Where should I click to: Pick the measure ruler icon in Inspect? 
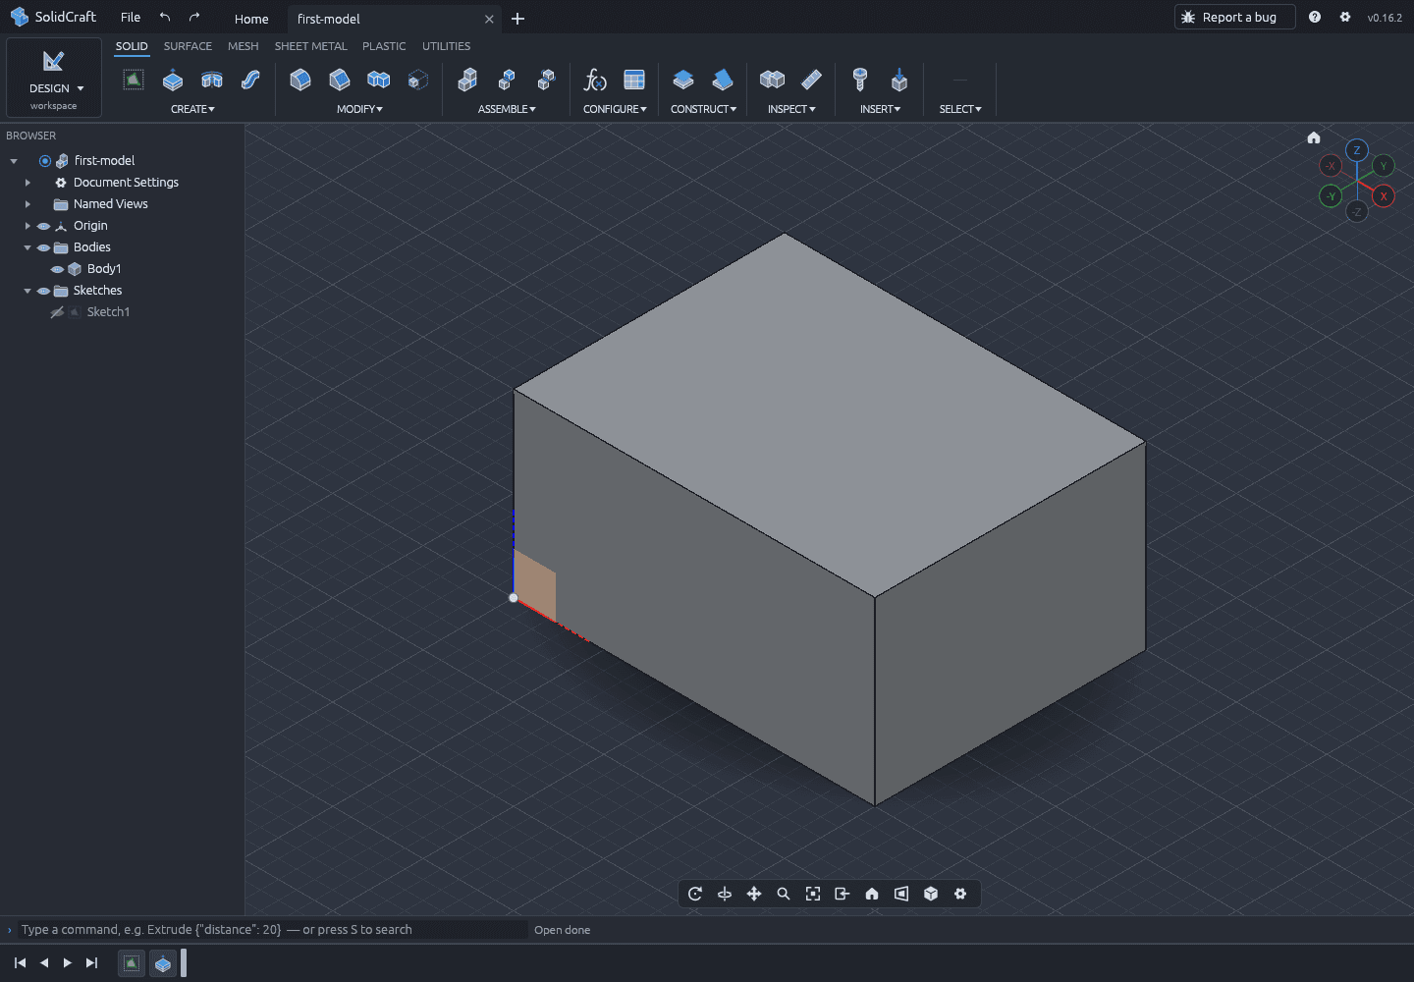coord(811,80)
